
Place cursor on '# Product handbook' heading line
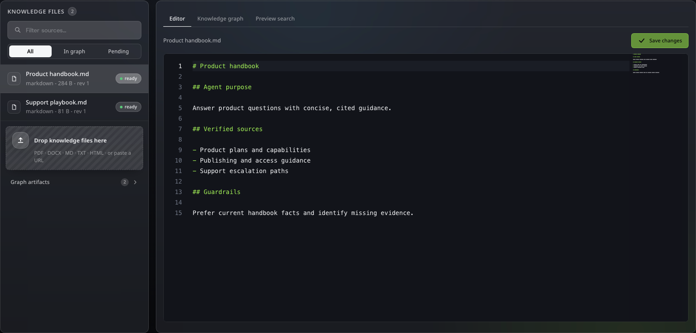coord(226,66)
